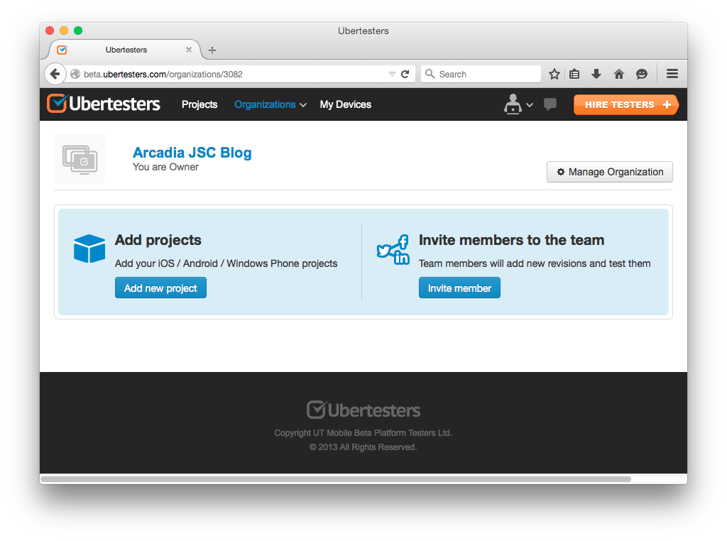Open the chat messages icon
This screenshot has width=727, height=541.
click(x=550, y=104)
